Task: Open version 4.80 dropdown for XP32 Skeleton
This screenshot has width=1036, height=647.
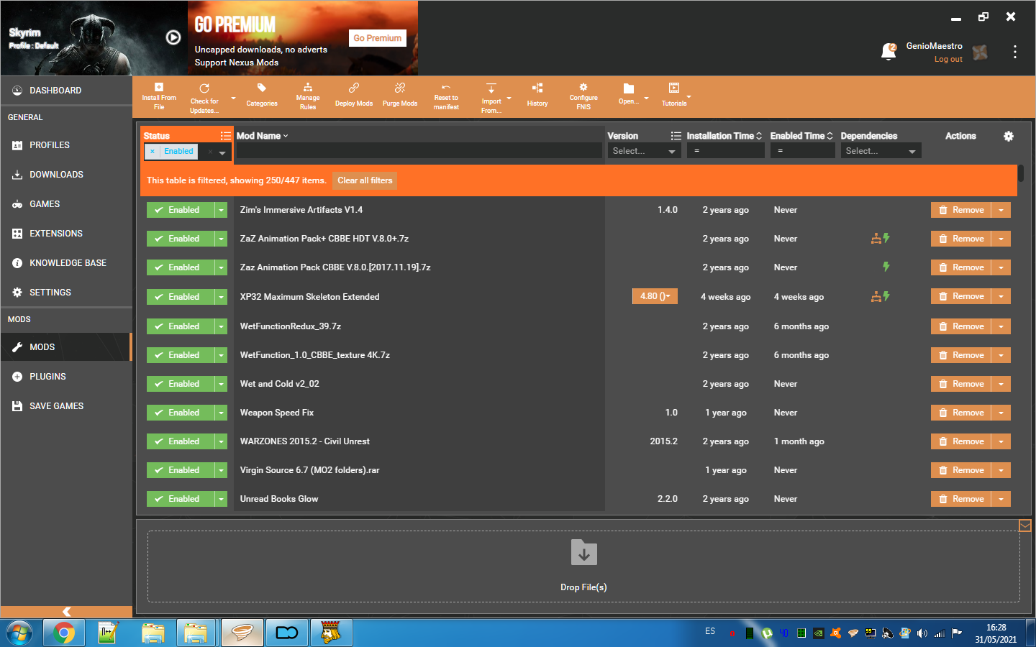Action: [655, 296]
